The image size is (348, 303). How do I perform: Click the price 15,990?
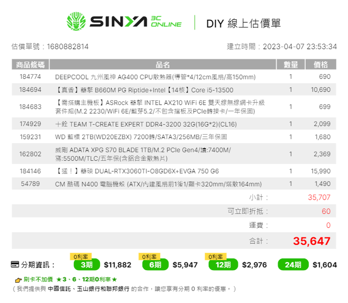click(x=321, y=171)
